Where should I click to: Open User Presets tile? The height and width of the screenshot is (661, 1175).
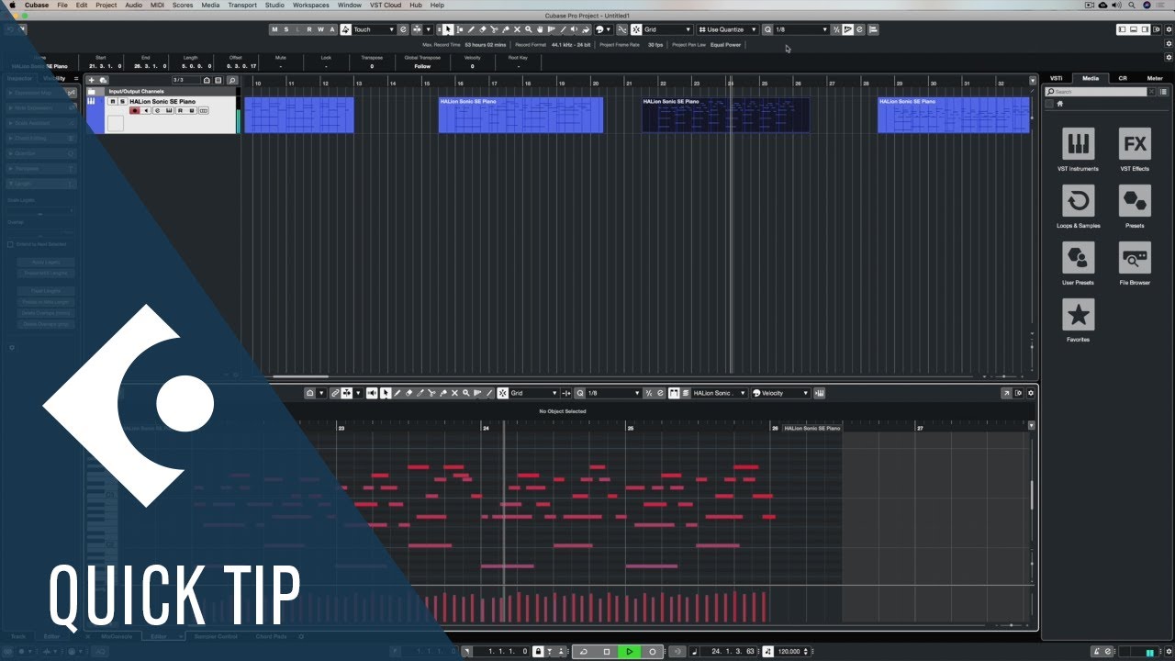[1078, 258]
